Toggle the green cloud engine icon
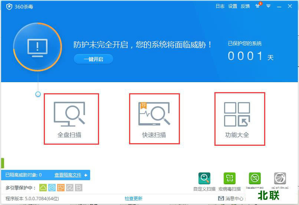This screenshot has width=299, height=205. pyautogui.click(x=43, y=188)
